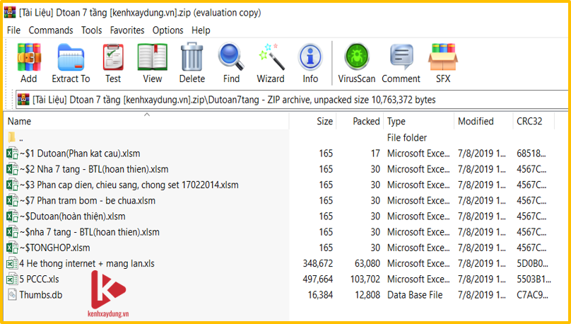Click the SFX archive icon
Screen dimensions: 571x324
coord(442,62)
